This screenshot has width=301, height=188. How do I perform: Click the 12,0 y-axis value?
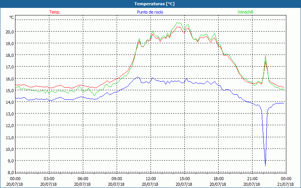[10, 126]
